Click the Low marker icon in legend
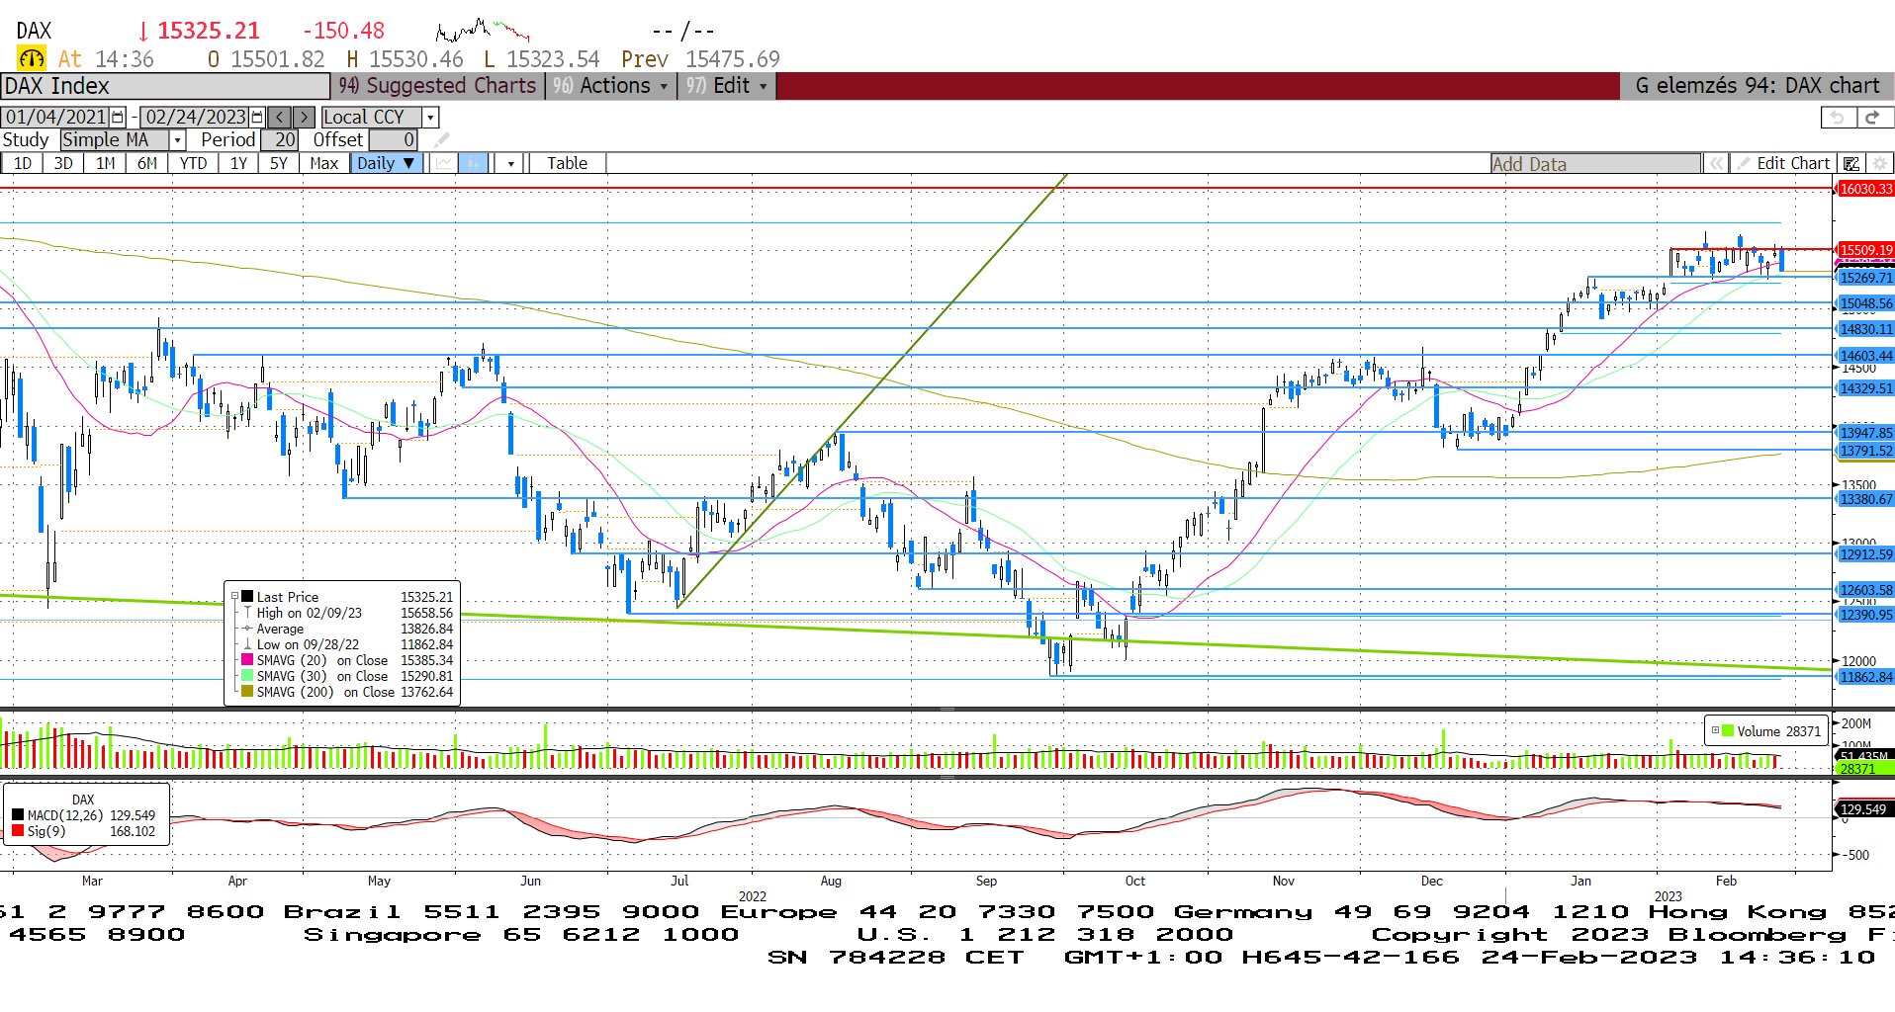Screen dimensions: 1895x1012 point(247,644)
